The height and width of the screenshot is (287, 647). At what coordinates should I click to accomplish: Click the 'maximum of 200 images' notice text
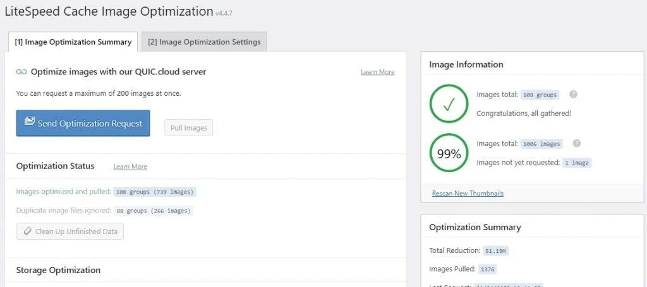click(x=99, y=93)
